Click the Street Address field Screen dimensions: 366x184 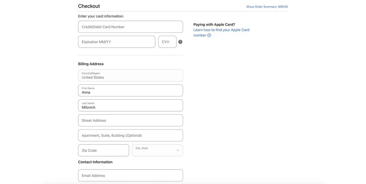130,120
